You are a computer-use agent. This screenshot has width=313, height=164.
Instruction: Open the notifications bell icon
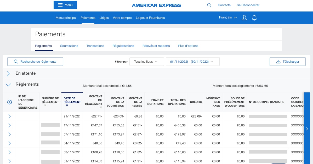pyautogui.click(x=254, y=18)
